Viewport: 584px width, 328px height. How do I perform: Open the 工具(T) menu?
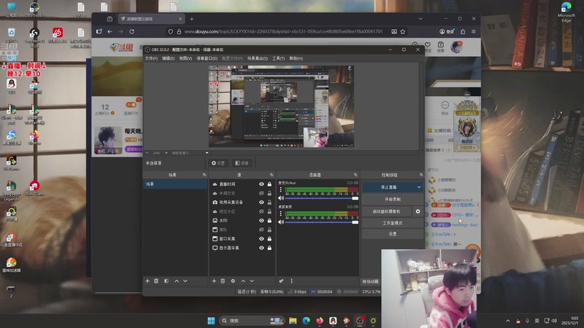pos(278,58)
